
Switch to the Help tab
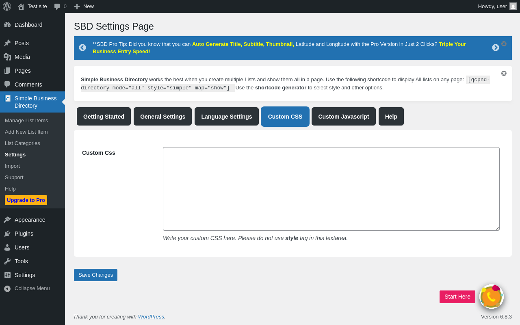pos(391,117)
